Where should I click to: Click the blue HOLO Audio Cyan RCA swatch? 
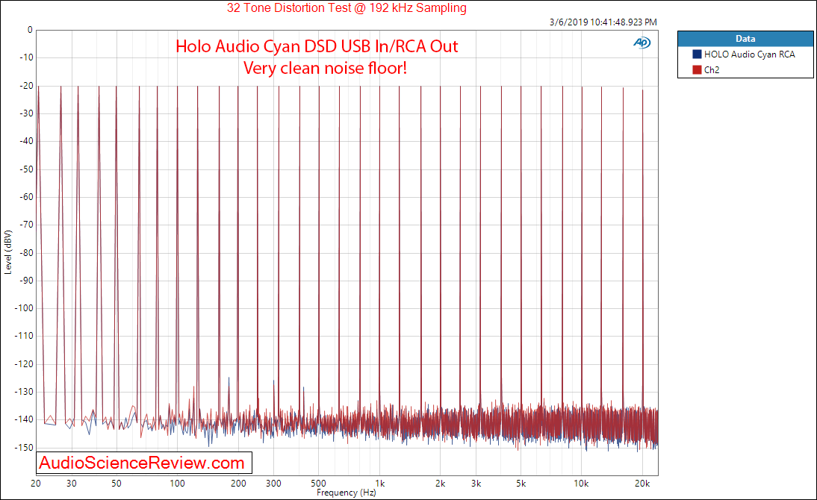(697, 54)
